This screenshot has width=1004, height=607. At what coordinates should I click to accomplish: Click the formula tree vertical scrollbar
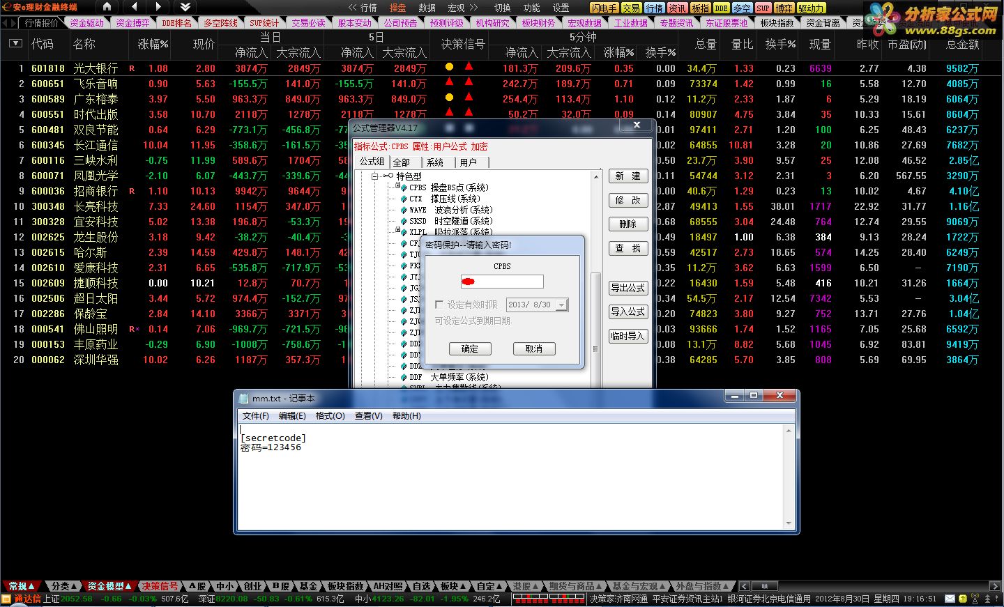(595, 279)
